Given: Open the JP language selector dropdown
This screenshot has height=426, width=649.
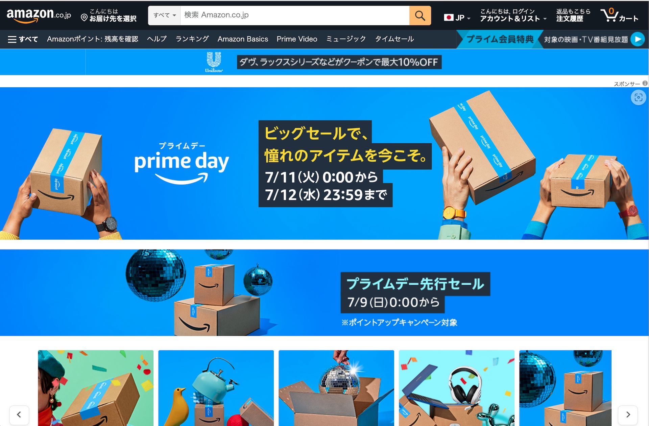Looking at the screenshot, I should pyautogui.click(x=457, y=18).
